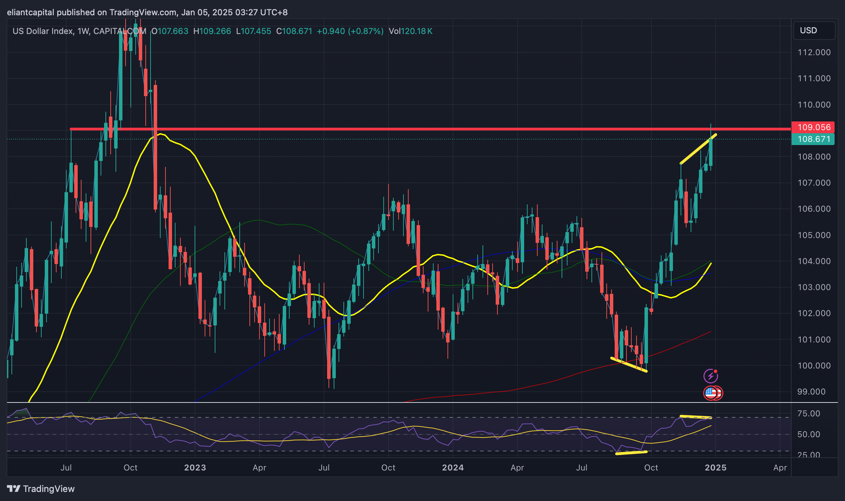
Task: Click the red 109.056 price label
Action: tap(813, 127)
